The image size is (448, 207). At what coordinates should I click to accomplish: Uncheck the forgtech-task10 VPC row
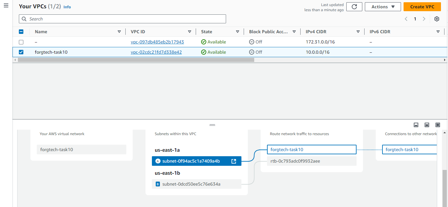pos(21,52)
